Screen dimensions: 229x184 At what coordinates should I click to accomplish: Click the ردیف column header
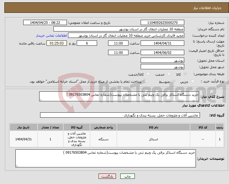[220, 127]
